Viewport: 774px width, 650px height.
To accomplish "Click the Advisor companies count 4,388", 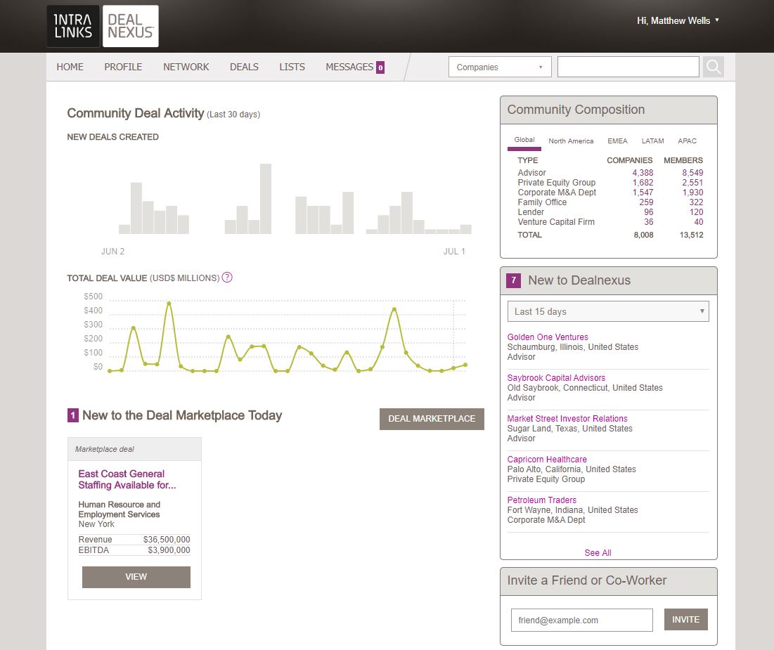I will pyautogui.click(x=643, y=173).
